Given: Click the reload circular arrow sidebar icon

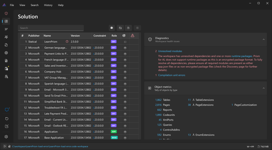Looking at the screenshot, I should (x=6, y=119).
